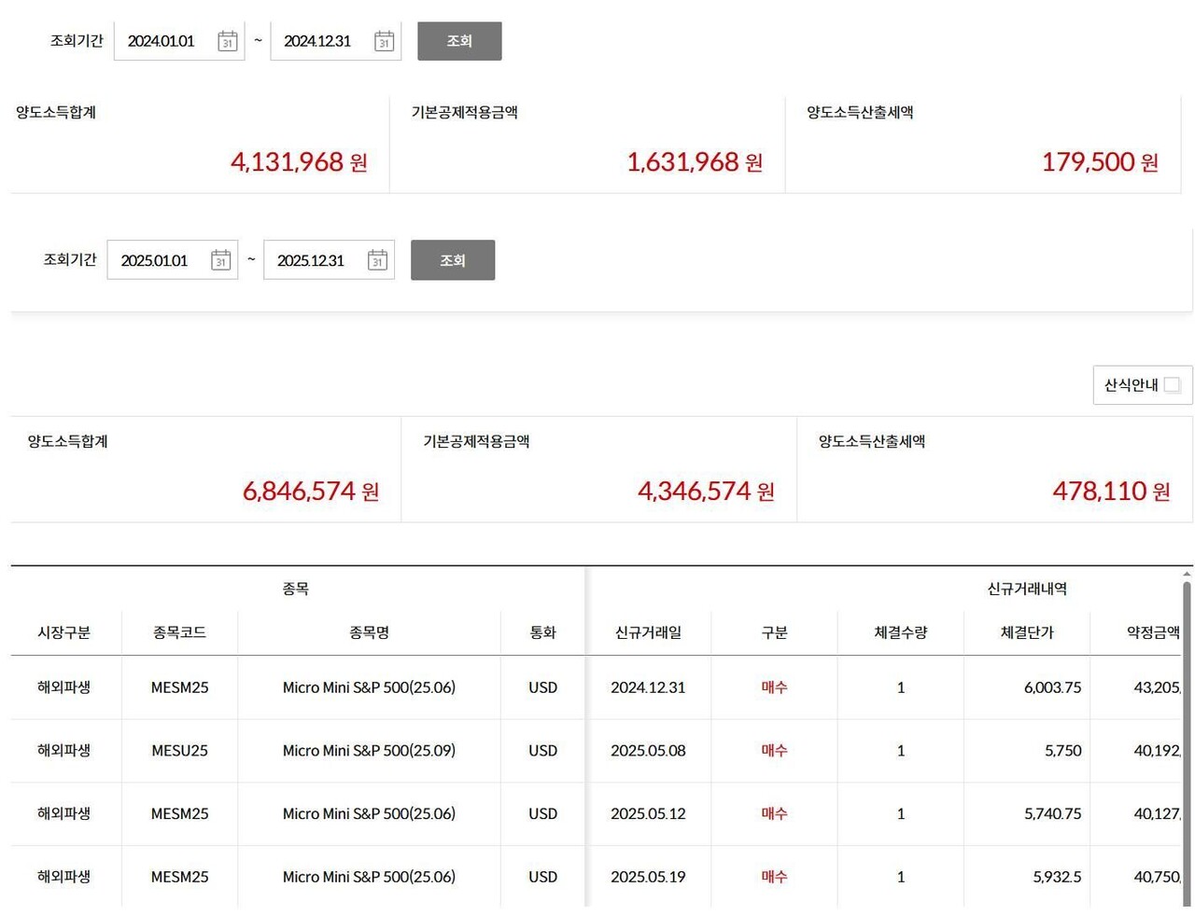
Task: Open calendar picker for 2025.01.01 start date
Action: pos(220,260)
